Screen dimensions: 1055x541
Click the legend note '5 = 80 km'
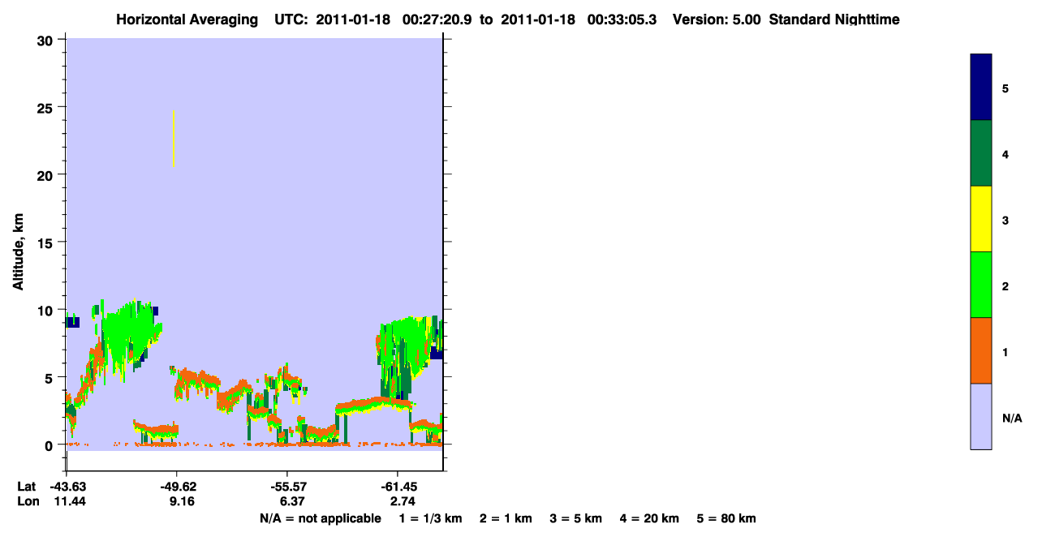coord(726,518)
